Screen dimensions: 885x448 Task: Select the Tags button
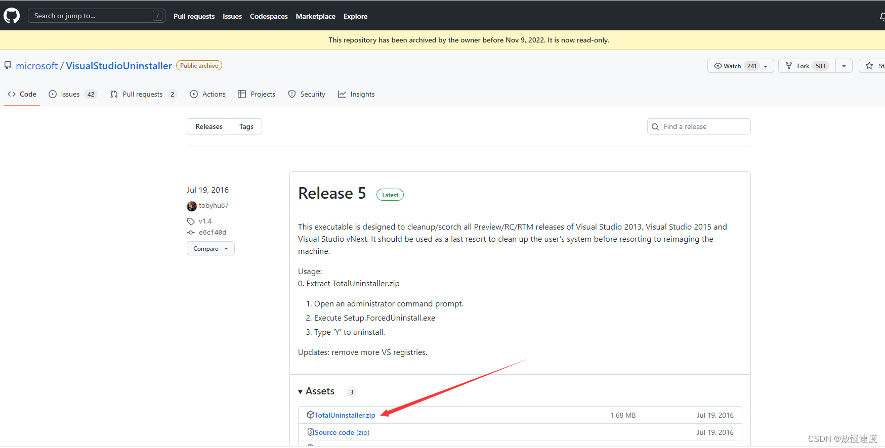(x=246, y=126)
